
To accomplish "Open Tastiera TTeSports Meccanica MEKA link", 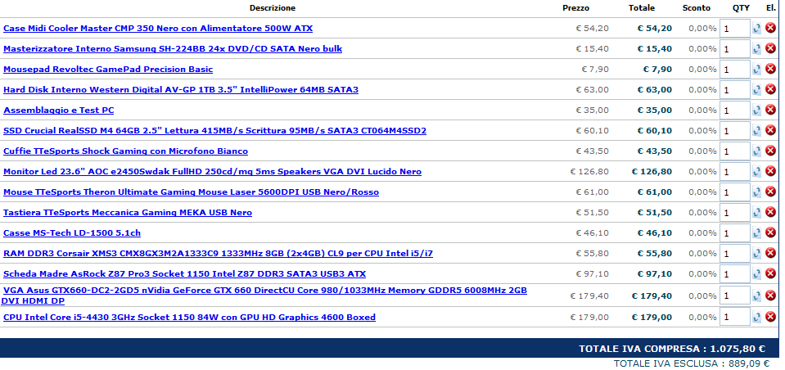I will pyautogui.click(x=128, y=213).
